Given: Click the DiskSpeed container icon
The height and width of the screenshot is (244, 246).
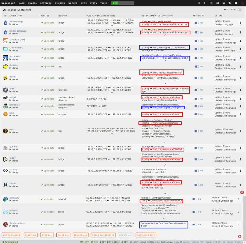Looking at the screenshot, I should 6,58.
